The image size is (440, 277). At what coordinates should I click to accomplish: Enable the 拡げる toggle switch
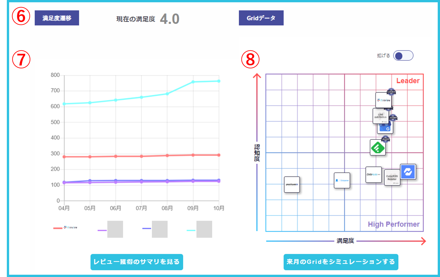tap(404, 55)
